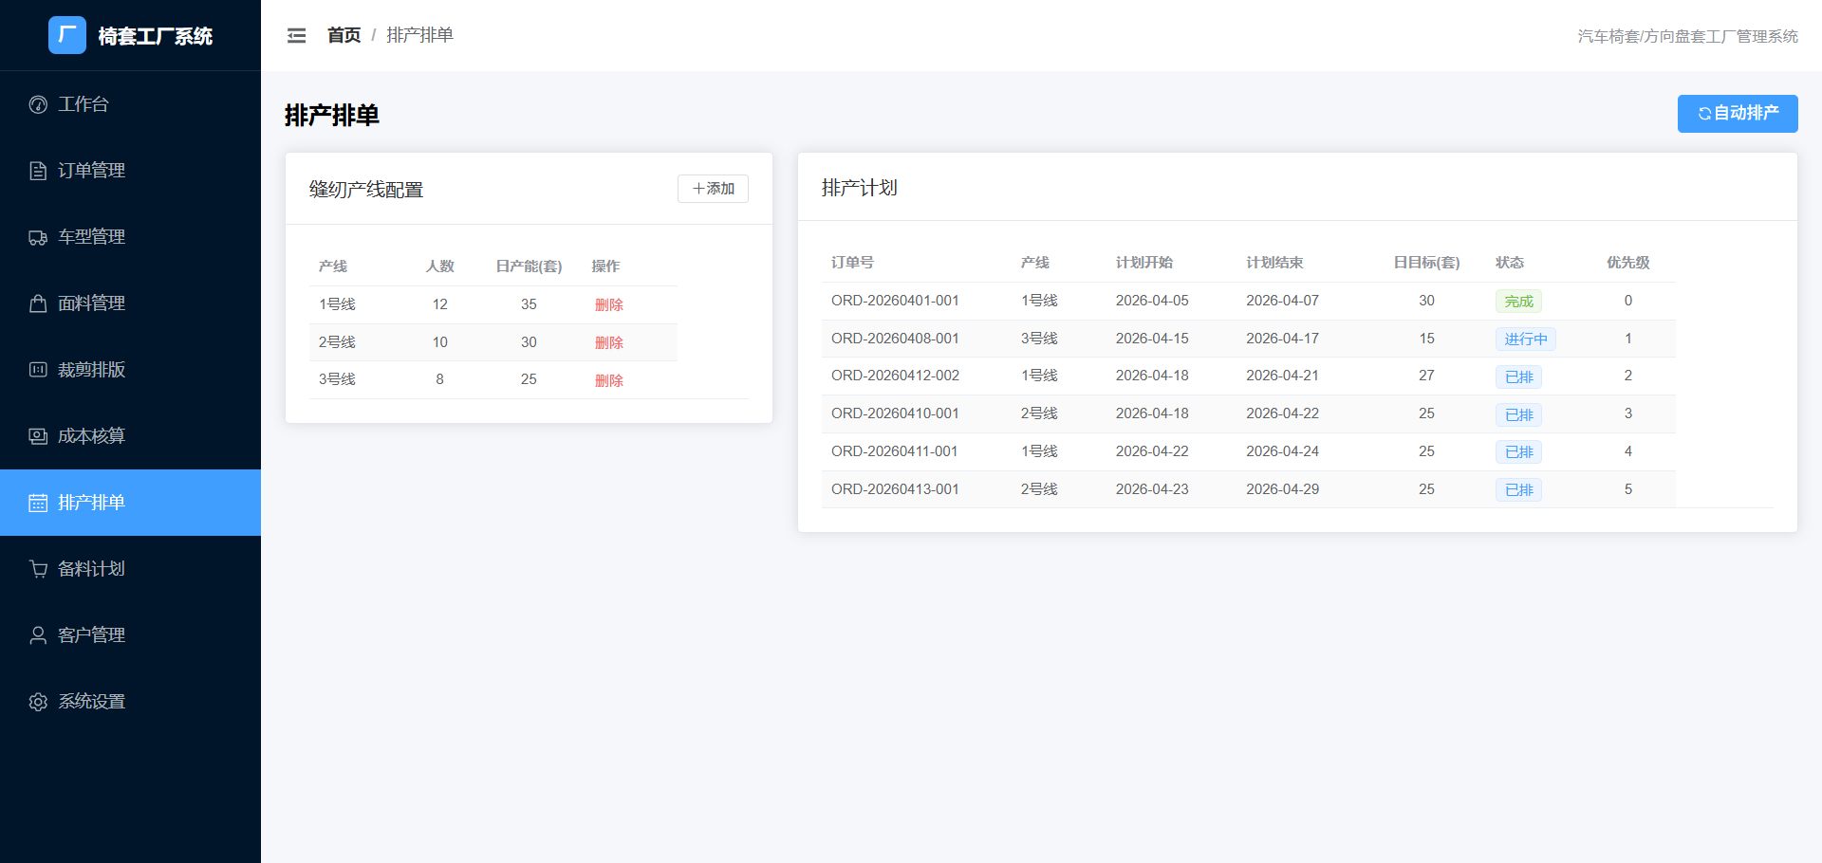This screenshot has width=1822, height=863.
Task: Select order ORD-20260412-002 row
Action: click(x=1248, y=376)
